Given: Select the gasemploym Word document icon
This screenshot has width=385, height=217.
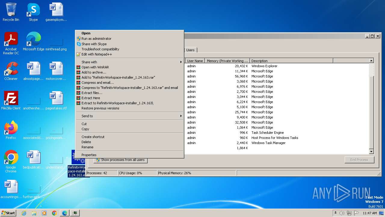Looking at the screenshot, I should point(56,12).
